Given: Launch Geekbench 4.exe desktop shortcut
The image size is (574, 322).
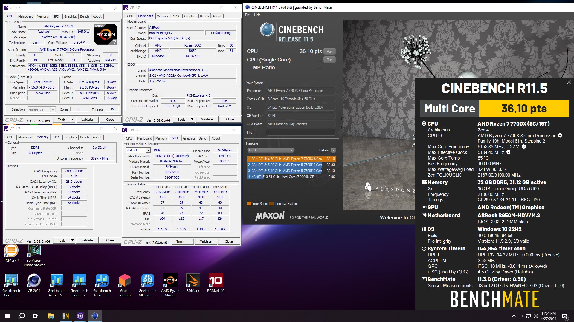Looking at the screenshot, I should coord(57,286).
